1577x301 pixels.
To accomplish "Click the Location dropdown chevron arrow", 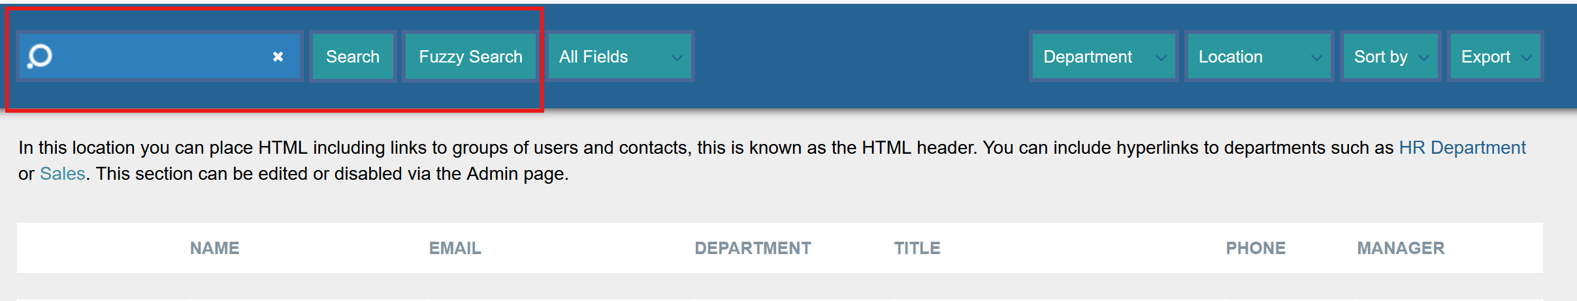I will tap(1316, 57).
